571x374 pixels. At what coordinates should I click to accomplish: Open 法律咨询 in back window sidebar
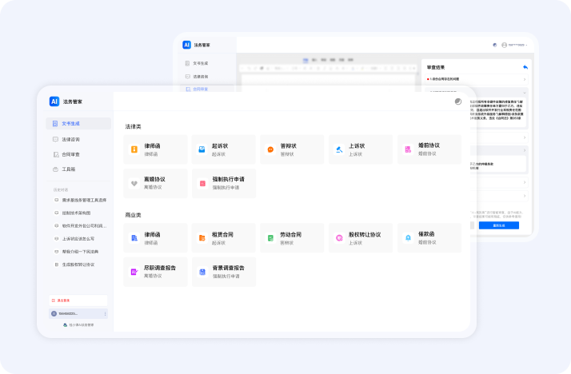pos(197,77)
